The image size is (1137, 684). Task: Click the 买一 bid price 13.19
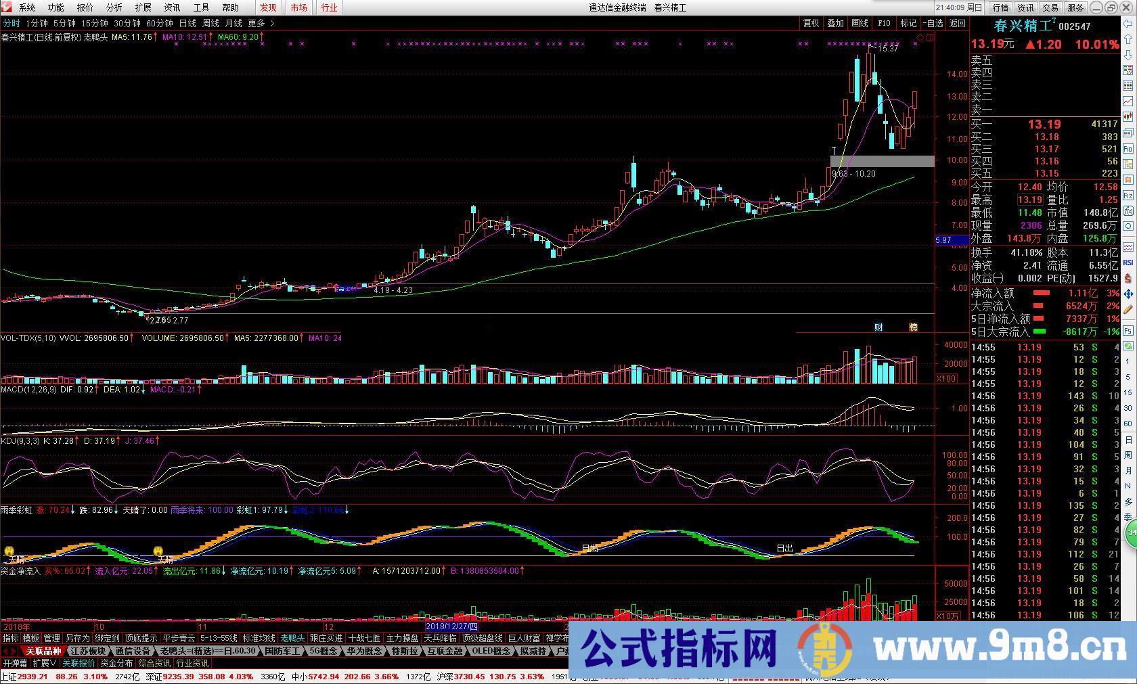[1044, 124]
